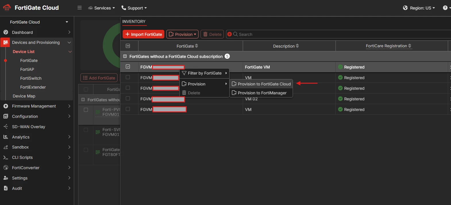The height and width of the screenshot is (205, 451).
Task: Select Delete in the context menu
Action: (x=204, y=93)
